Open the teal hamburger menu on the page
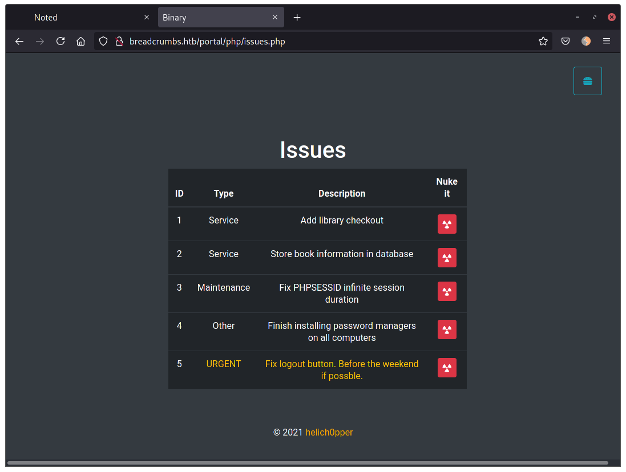Viewport: 626px width, 472px height. [587, 80]
